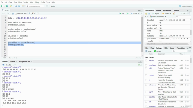Open the colorspace package link
The image size is (193, 108).
click(152, 85)
